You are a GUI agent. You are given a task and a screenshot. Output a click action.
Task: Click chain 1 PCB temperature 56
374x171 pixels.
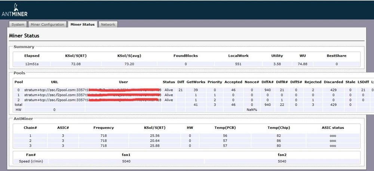coord(225,136)
